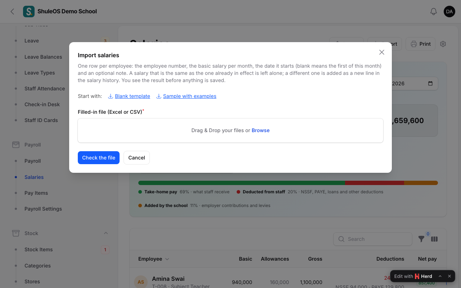Click the filter funnel icon
The height and width of the screenshot is (288, 461).
(421, 239)
